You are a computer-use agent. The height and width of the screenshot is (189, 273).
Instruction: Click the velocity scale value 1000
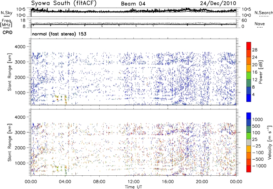pyautogui.click(x=258, y=119)
